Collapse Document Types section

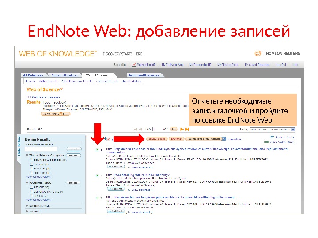(x=27, y=182)
